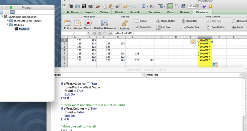The width and height of the screenshot is (247, 131).
Task: Open the SmartArt ribbon tab
Action: click(x=136, y=12)
